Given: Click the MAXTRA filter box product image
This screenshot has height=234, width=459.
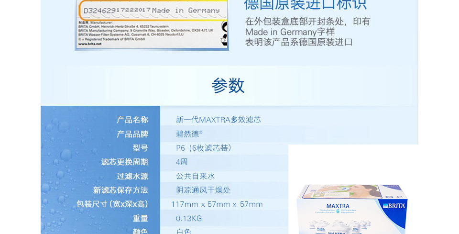Looking at the screenshot, I should 351,209.
